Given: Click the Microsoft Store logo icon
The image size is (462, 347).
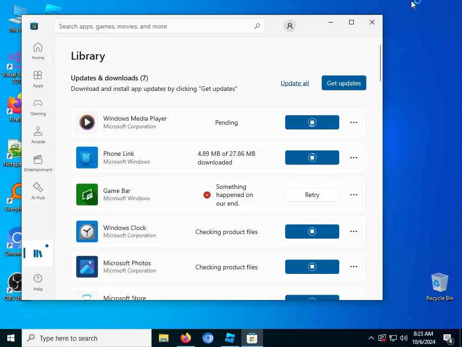Looking at the screenshot, I should (x=34, y=26).
